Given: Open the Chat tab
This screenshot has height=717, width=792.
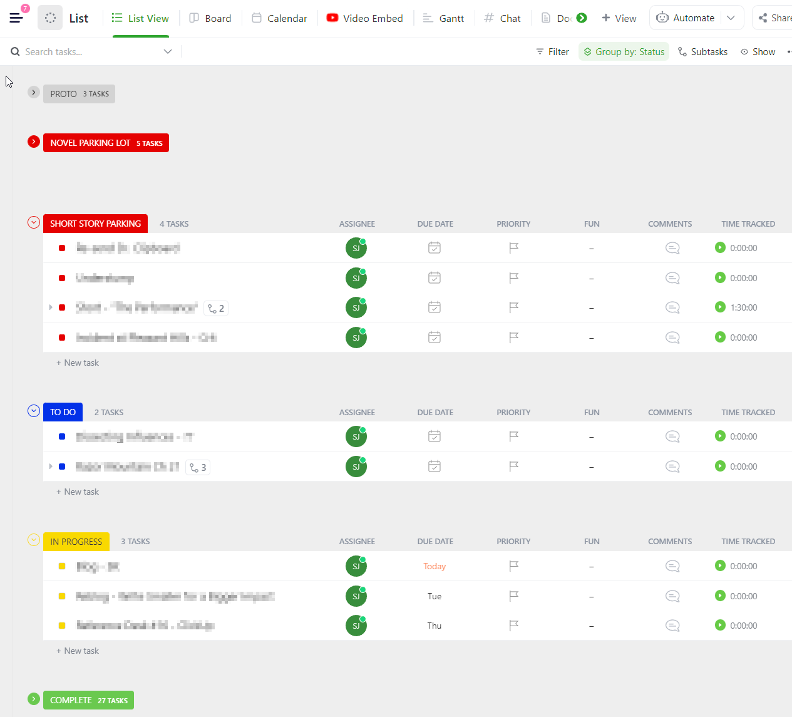Looking at the screenshot, I should [x=503, y=18].
